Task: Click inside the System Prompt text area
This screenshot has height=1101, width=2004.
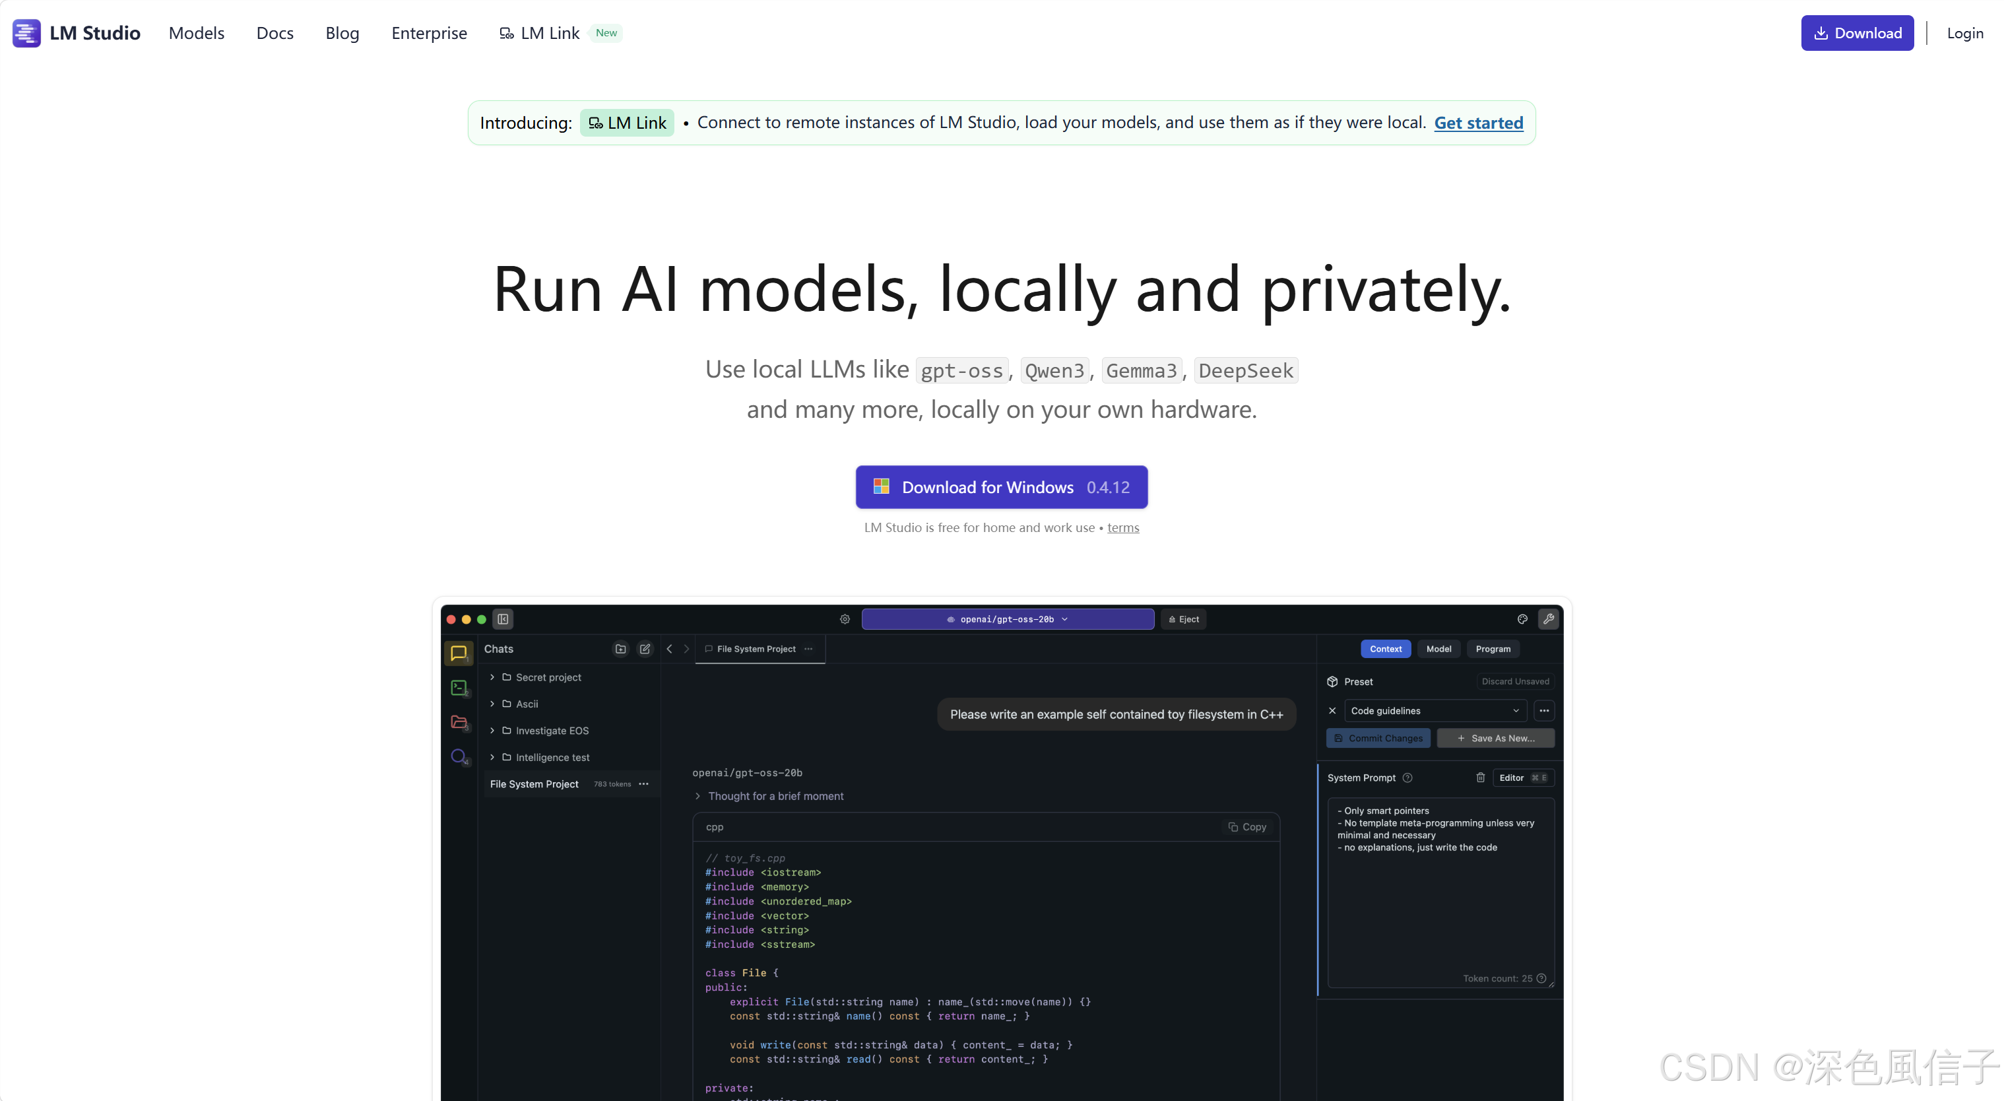Action: pos(1440,892)
